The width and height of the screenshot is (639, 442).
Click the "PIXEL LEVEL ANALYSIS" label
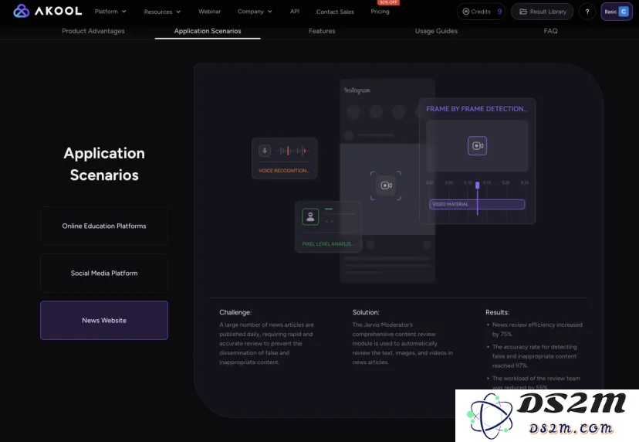[328, 244]
